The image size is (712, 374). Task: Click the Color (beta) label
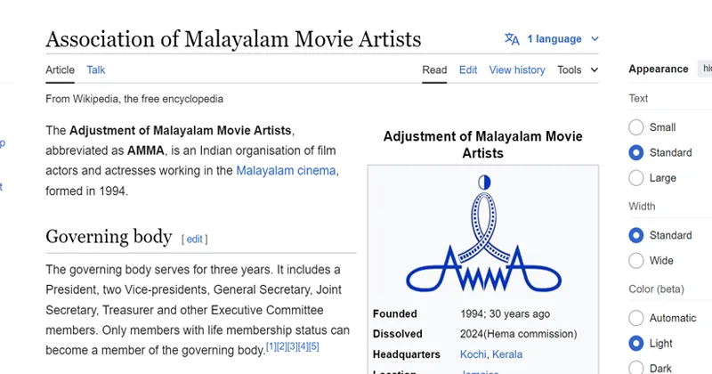(656, 289)
